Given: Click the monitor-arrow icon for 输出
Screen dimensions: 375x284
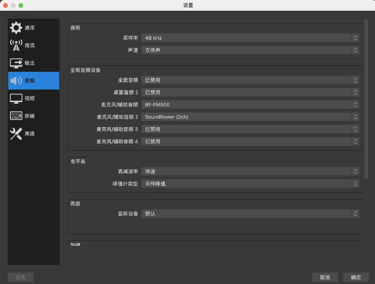Looking at the screenshot, I should pyautogui.click(x=16, y=63).
